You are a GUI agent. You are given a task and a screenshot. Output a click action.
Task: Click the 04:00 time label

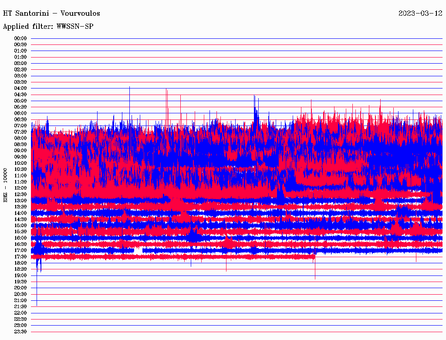click(x=20, y=88)
